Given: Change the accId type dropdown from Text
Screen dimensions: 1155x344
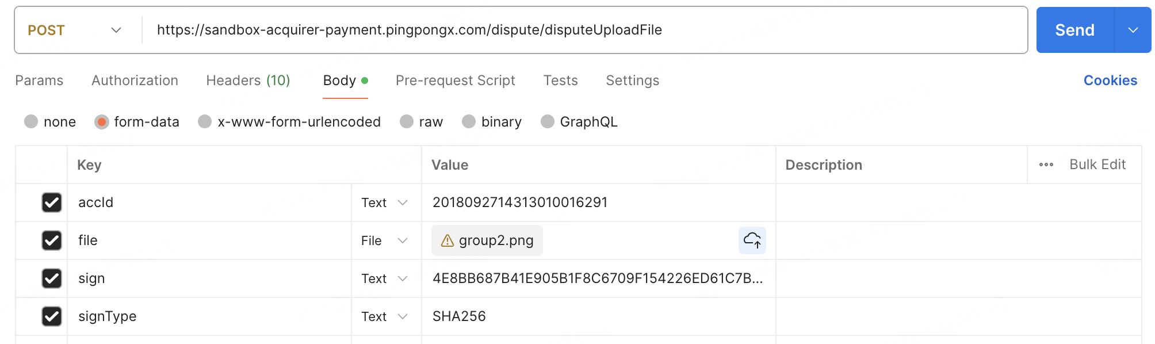Looking at the screenshot, I should pyautogui.click(x=385, y=202).
